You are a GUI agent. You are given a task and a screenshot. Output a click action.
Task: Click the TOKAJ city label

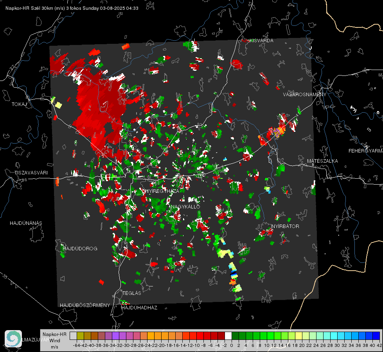coord(19,104)
